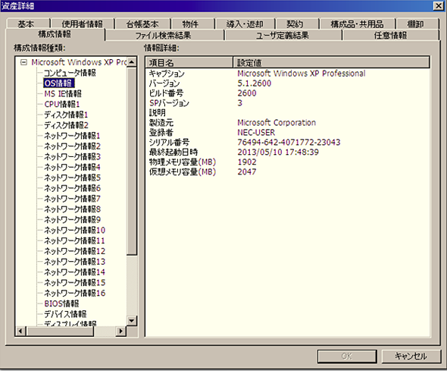Screen dimensions: 447x371
Task: Select the シリアル番号 row
Action: coord(288,142)
